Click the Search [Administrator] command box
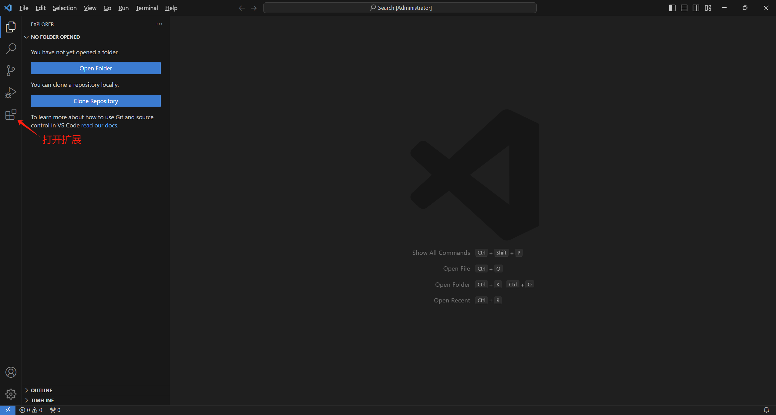The image size is (776, 415). (400, 8)
